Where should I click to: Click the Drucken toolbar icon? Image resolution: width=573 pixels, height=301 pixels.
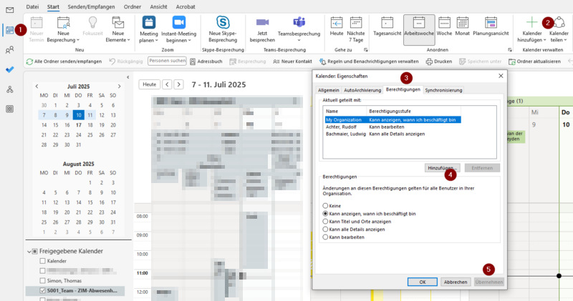click(438, 61)
